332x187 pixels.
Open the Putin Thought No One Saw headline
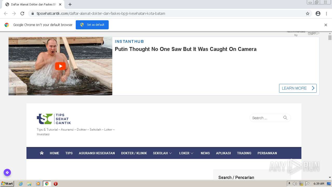point(186,49)
